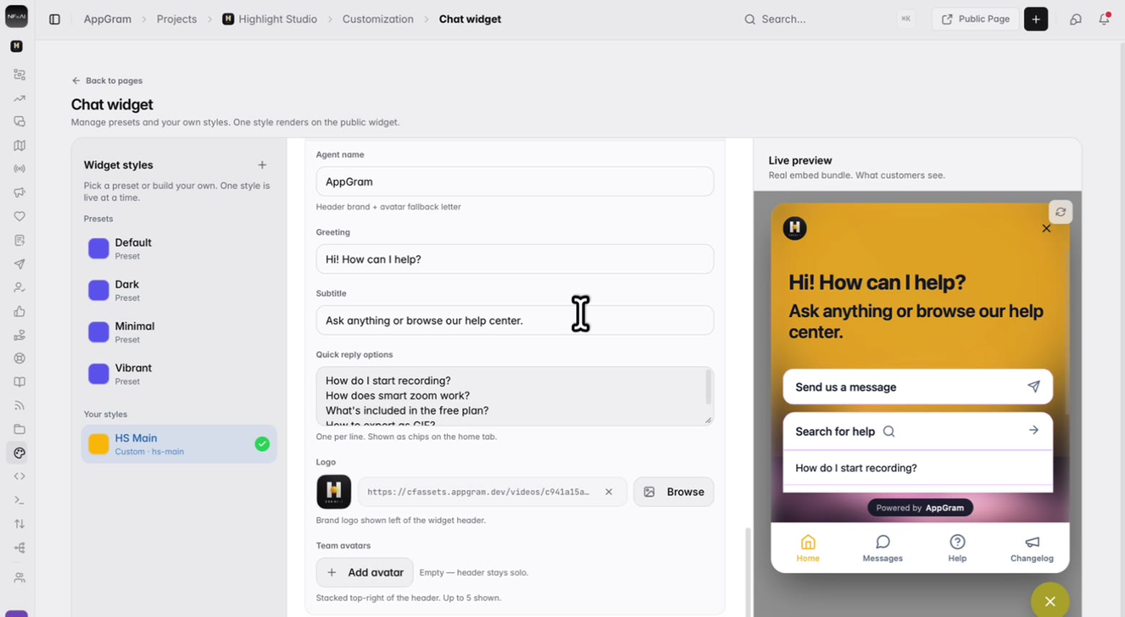Click the yellow round launcher close button
1125x617 pixels.
(x=1050, y=600)
